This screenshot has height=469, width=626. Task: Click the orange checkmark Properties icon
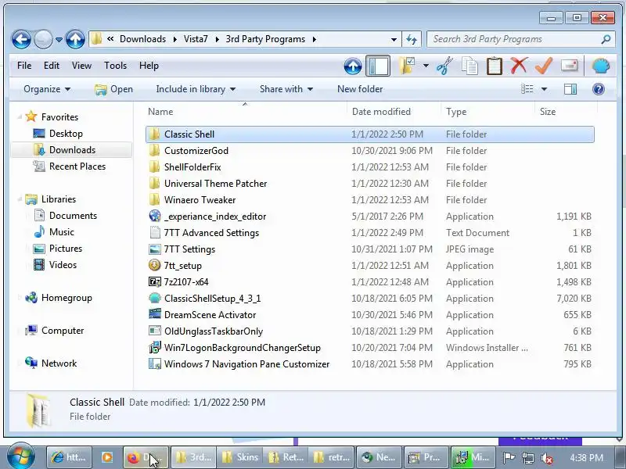pyautogui.click(x=544, y=66)
